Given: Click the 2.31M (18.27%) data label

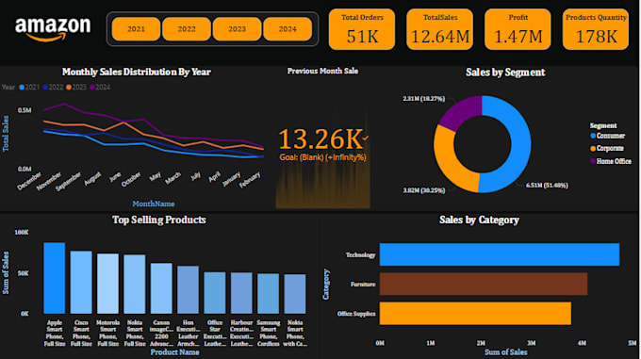Looking at the screenshot, I should (423, 99).
